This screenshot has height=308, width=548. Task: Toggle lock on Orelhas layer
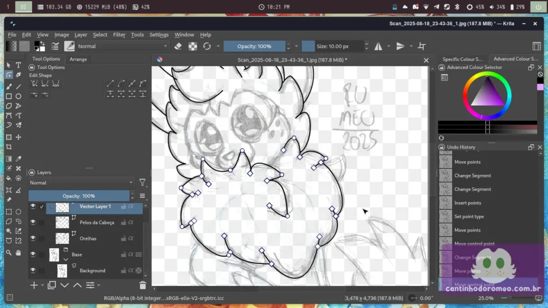[124, 238]
